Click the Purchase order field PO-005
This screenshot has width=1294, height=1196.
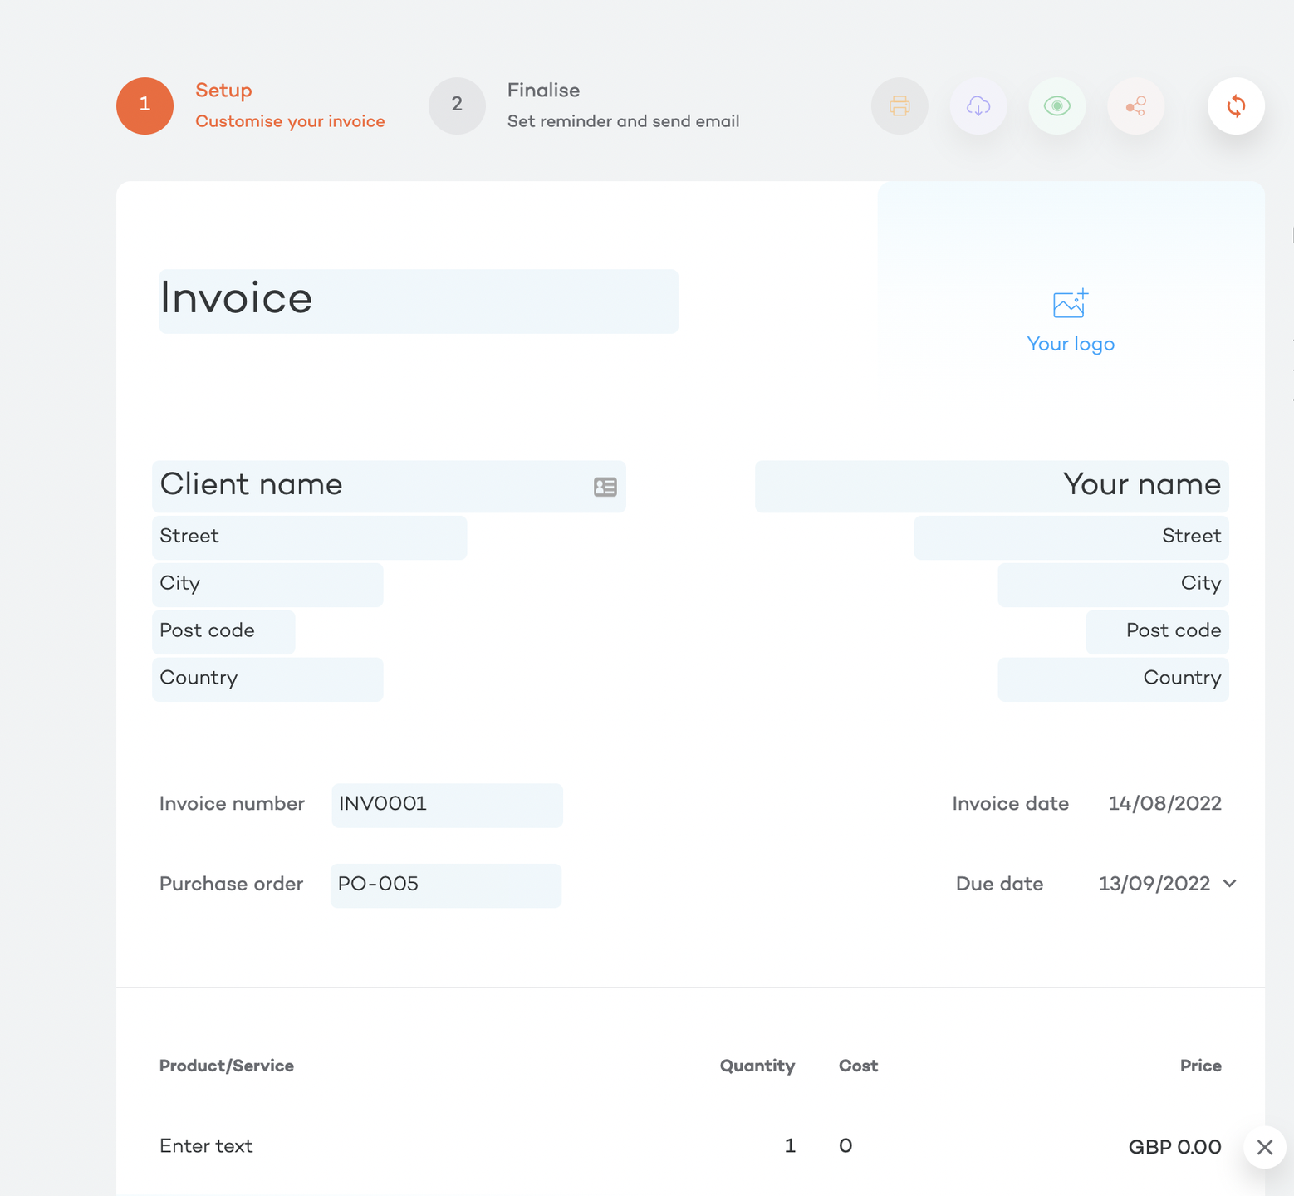[x=446, y=885]
